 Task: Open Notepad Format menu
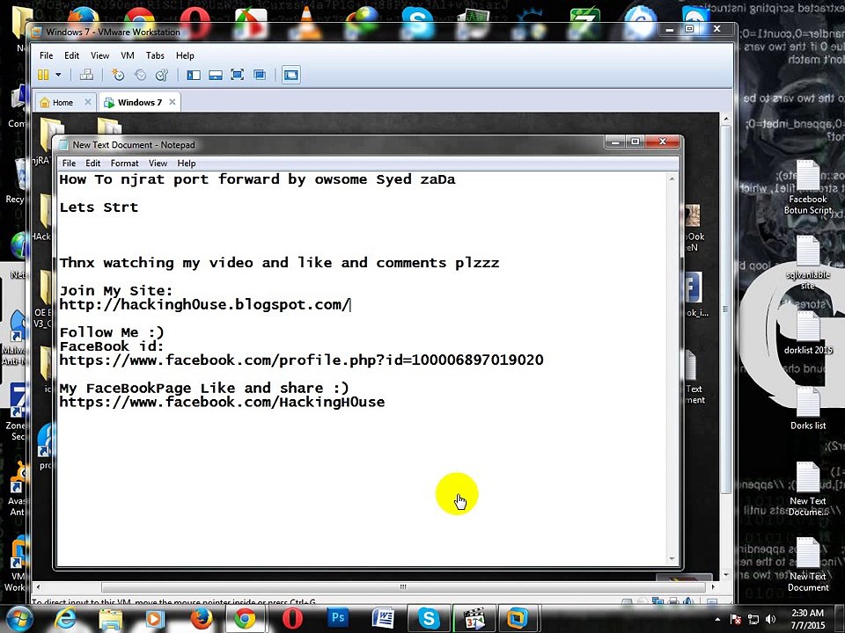[124, 164]
